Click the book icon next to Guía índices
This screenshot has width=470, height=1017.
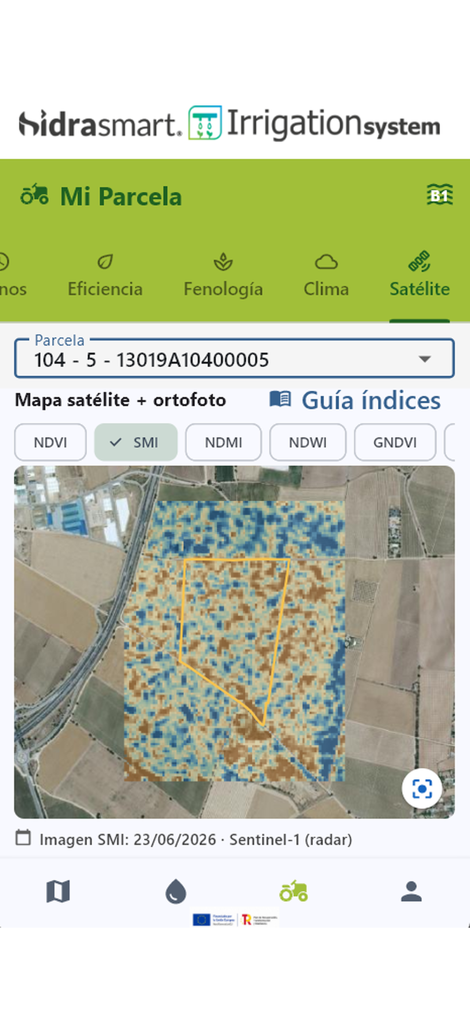click(280, 399)
